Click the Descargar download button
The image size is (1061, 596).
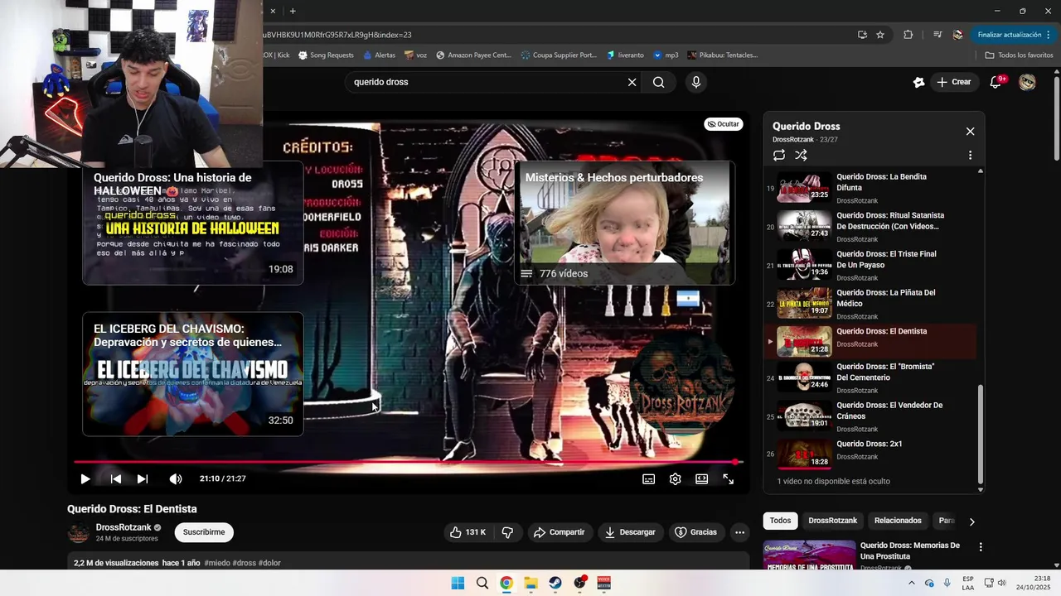pyautogui.click(x=630, y=532)
